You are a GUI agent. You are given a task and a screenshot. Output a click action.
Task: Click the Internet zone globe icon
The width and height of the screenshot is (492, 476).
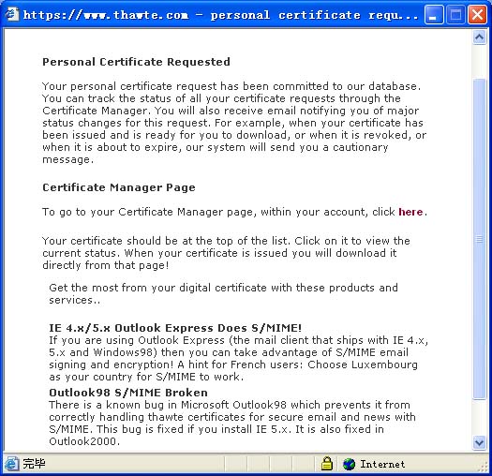(349, 464)
